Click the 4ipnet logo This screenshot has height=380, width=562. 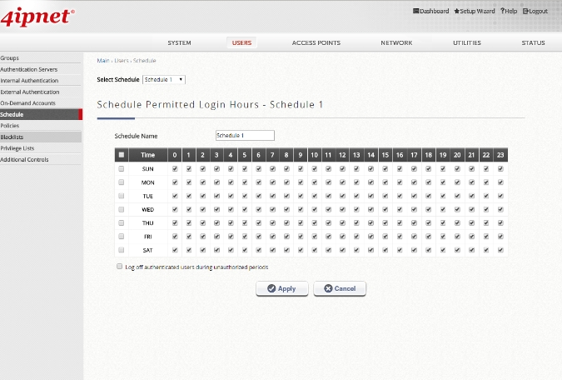[x=38, y=15]
